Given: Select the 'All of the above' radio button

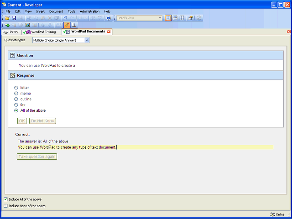Looking at the screenshot, I should click(16, 110).
